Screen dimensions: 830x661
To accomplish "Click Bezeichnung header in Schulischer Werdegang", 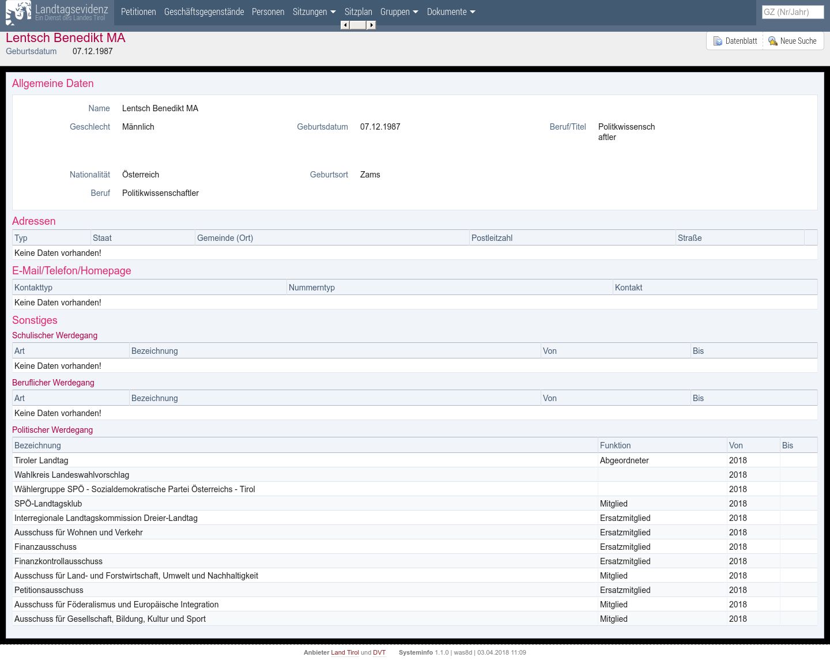I will point(335,351).
